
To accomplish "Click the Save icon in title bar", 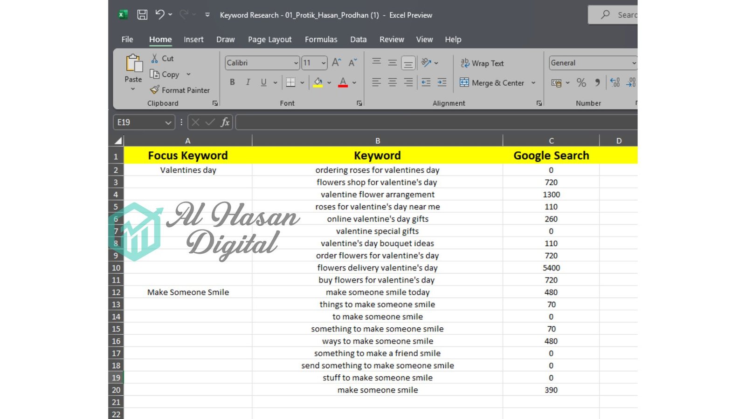I will point(142,15).
